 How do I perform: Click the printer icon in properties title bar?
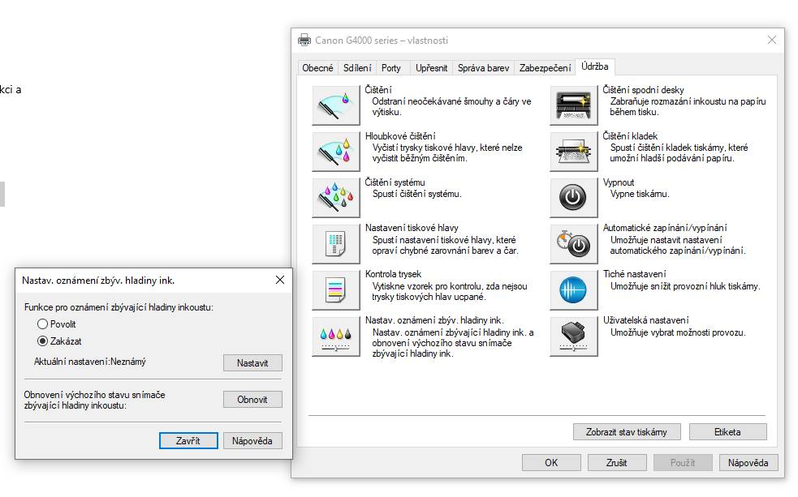[x=304, y=41]
